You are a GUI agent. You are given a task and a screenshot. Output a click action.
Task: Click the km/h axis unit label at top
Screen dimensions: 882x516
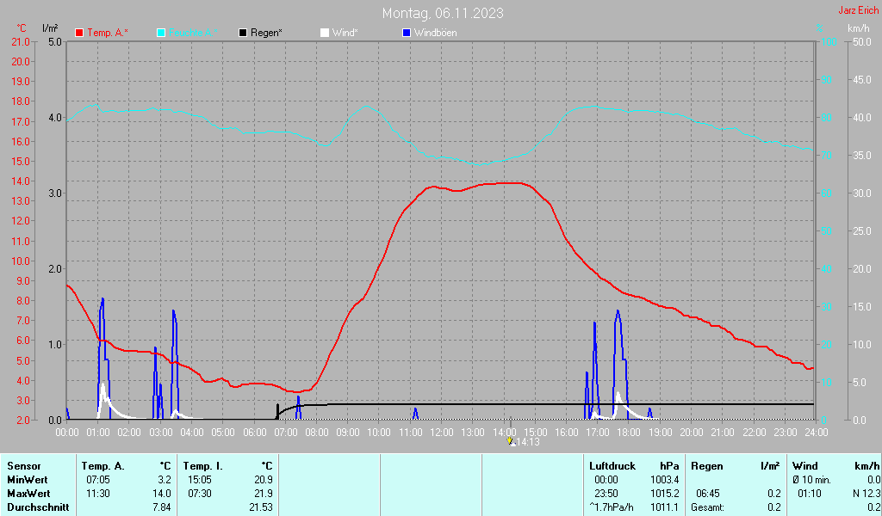[858, 28]
